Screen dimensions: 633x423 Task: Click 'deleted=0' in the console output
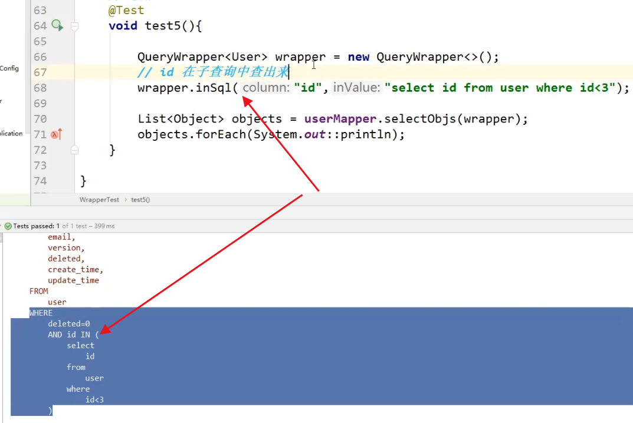coord(69,324)
